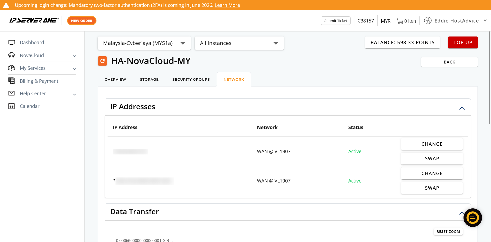The width and height of the screenshot is (491, 242).
Task: Click the MYR currency selector
Action: click(386, 21)
